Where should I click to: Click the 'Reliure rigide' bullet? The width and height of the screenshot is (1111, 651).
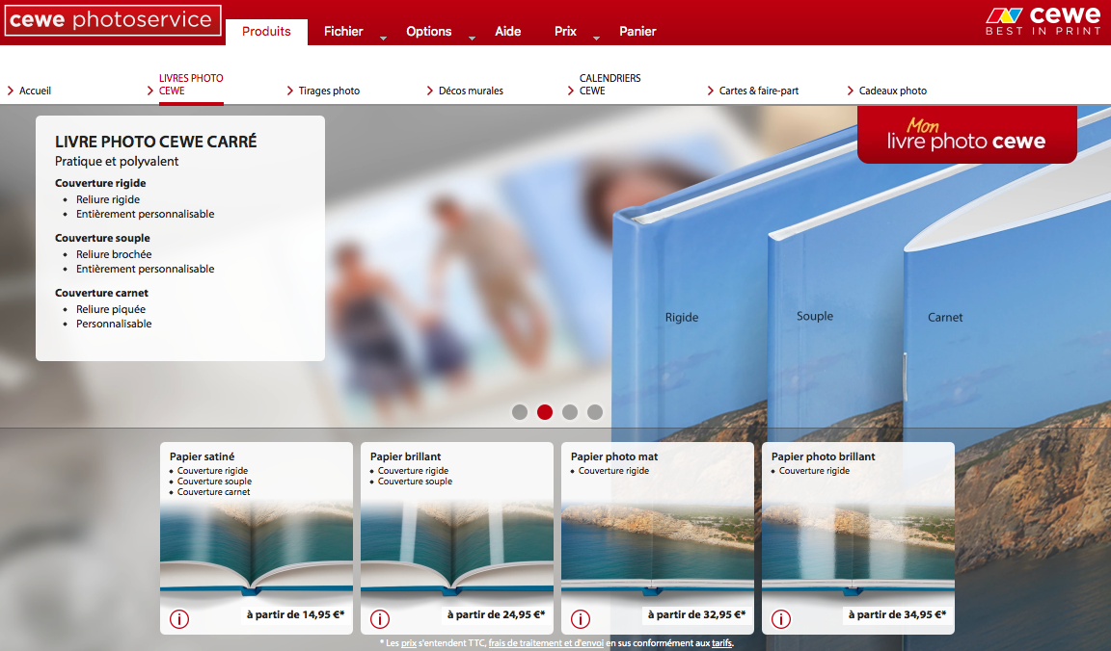[x=108, y=199]
